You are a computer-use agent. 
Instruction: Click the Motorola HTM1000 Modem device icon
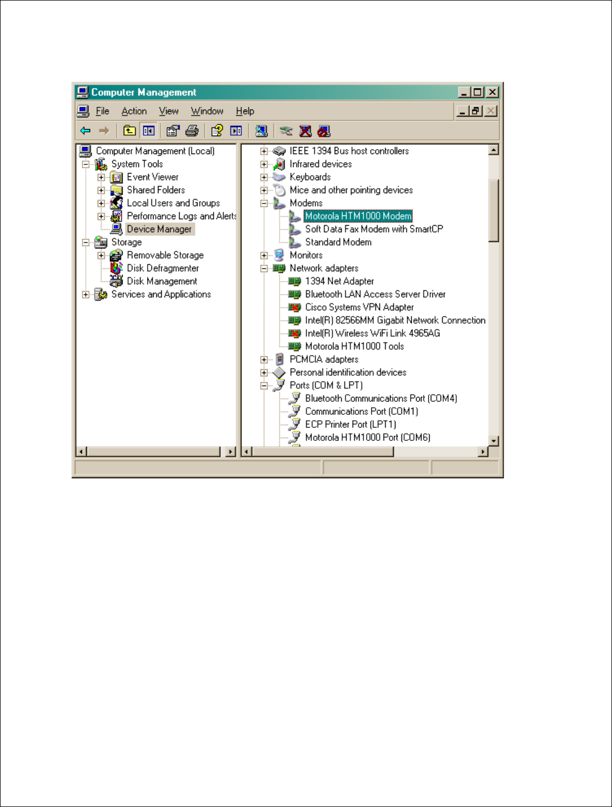pyautogui.click(x=295, y=216)
